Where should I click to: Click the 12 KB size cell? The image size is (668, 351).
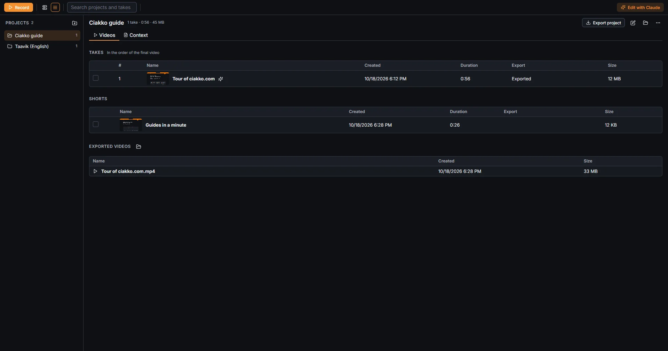coord(611,125)
